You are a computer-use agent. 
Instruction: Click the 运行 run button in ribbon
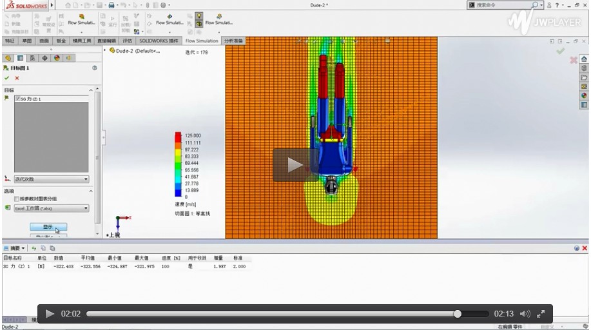pos(112,21)
